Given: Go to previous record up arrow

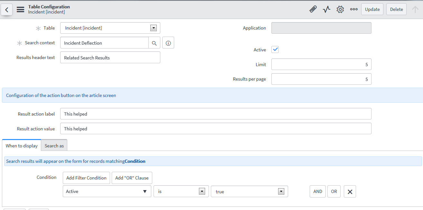Looking at the screenshot, I should pos(415,9).
